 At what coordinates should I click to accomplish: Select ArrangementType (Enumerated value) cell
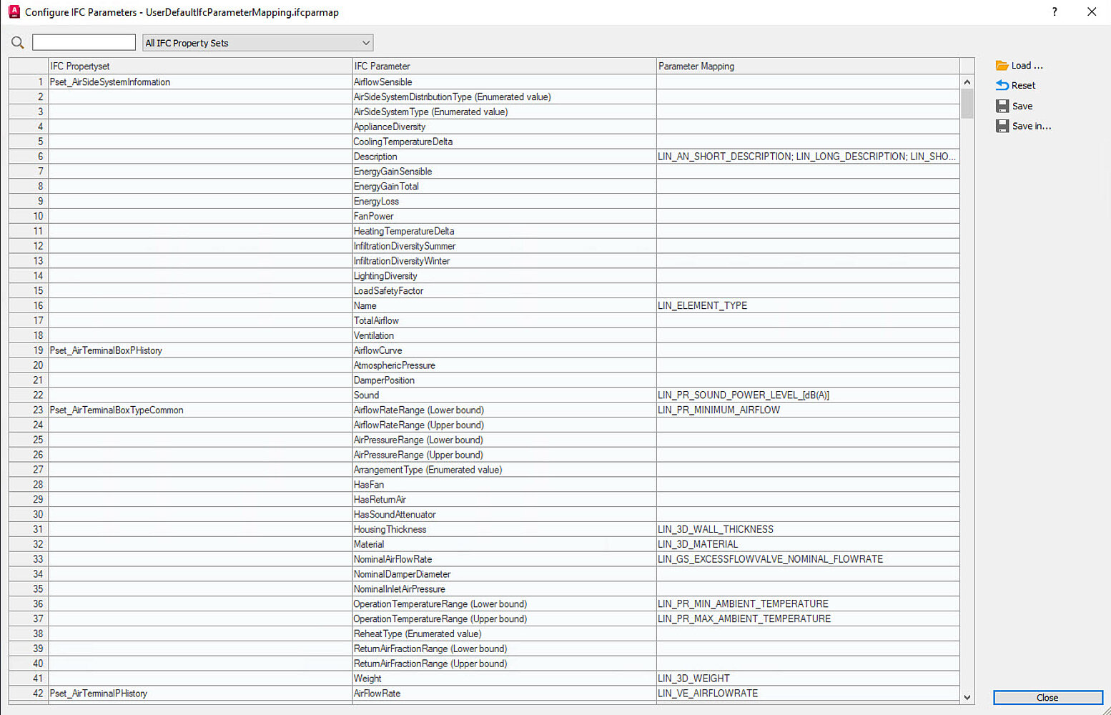504,470
